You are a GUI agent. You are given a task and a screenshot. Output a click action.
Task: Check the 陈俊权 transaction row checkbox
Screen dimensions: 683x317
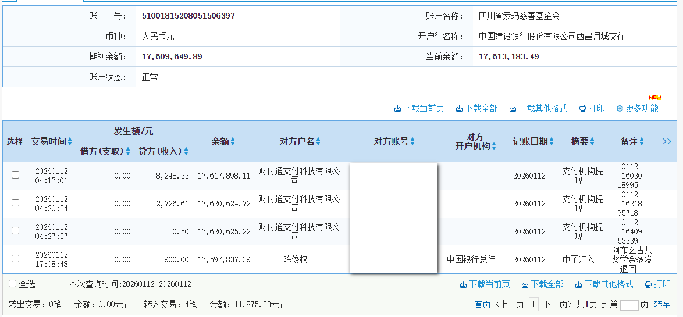(16, 259)
